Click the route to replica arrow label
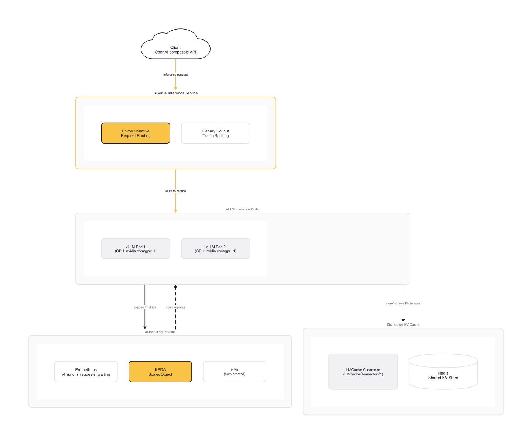 click(175, 191)
